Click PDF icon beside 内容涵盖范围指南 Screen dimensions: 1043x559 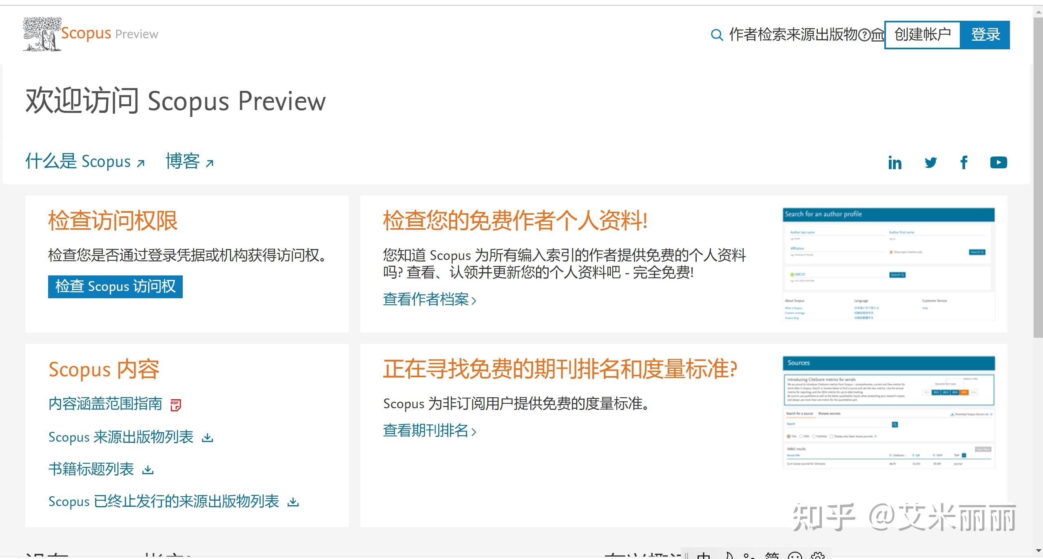(x=175, y=405)
